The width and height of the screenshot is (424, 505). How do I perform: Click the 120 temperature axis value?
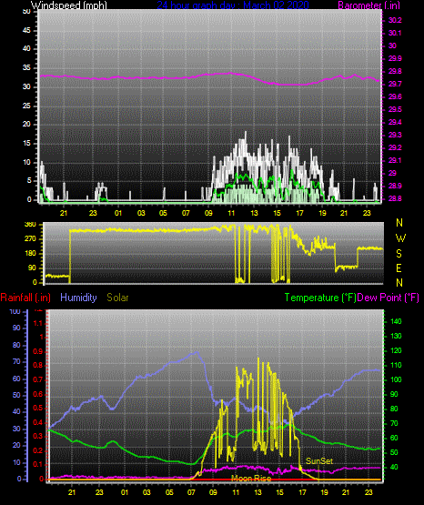396,350
